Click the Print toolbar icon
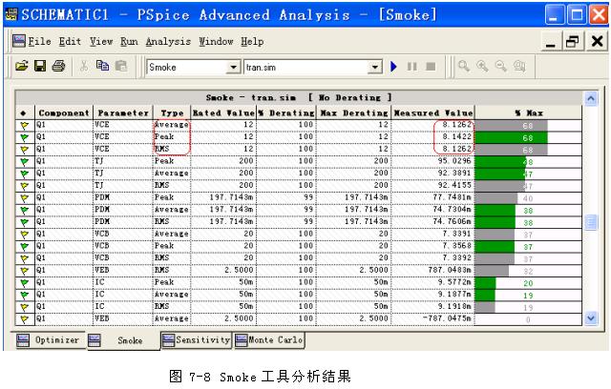611x389 pixels. [x=58, y=66]
